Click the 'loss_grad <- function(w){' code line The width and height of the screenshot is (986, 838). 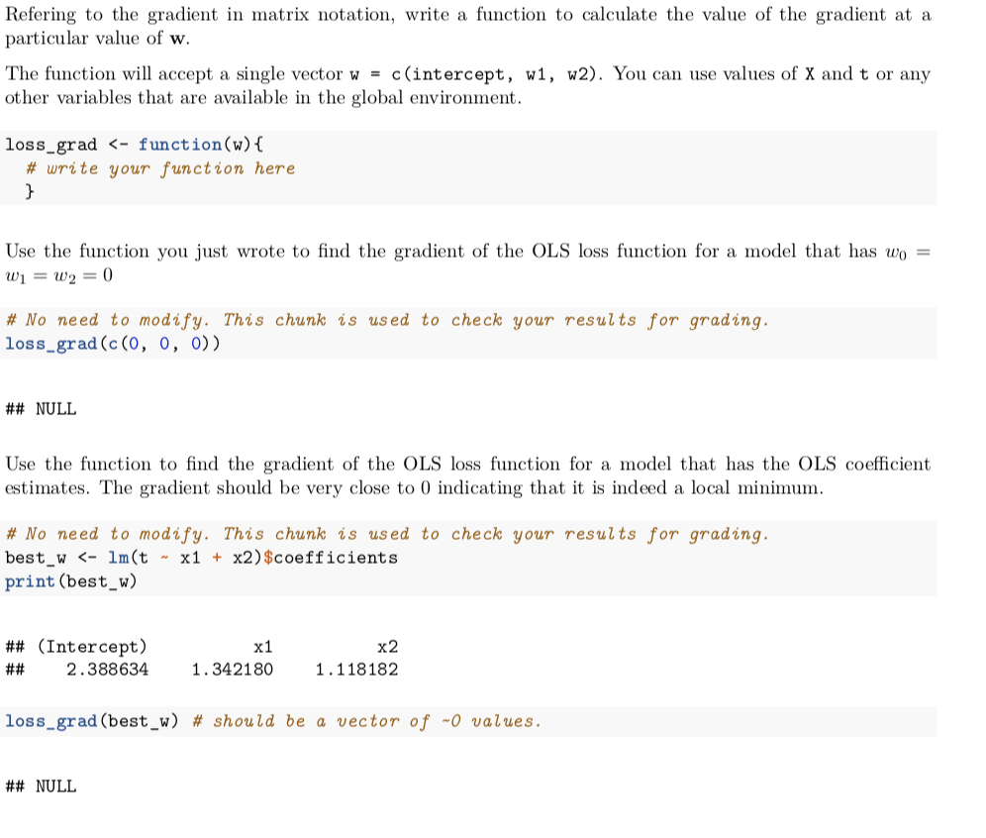pos(134,145)
